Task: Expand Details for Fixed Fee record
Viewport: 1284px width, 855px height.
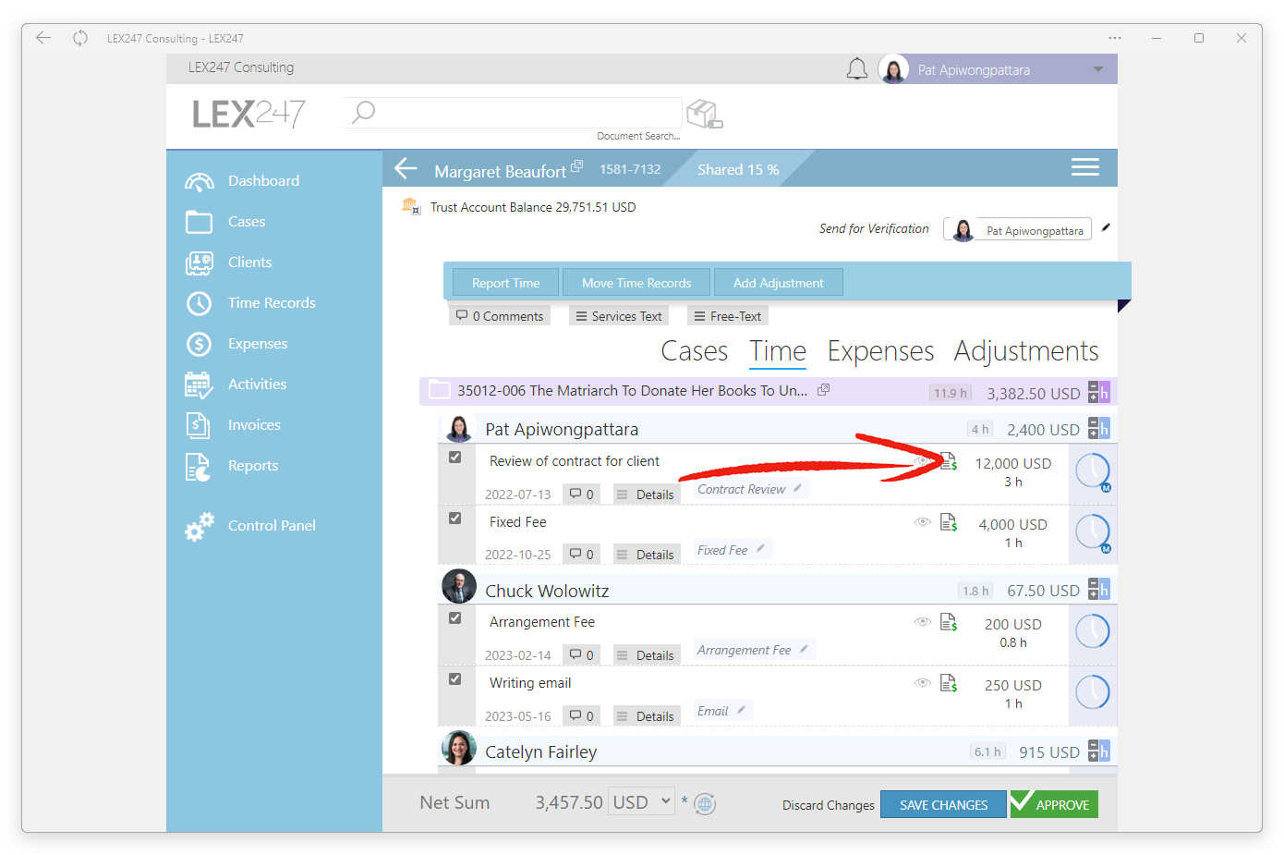Action: 646,555
